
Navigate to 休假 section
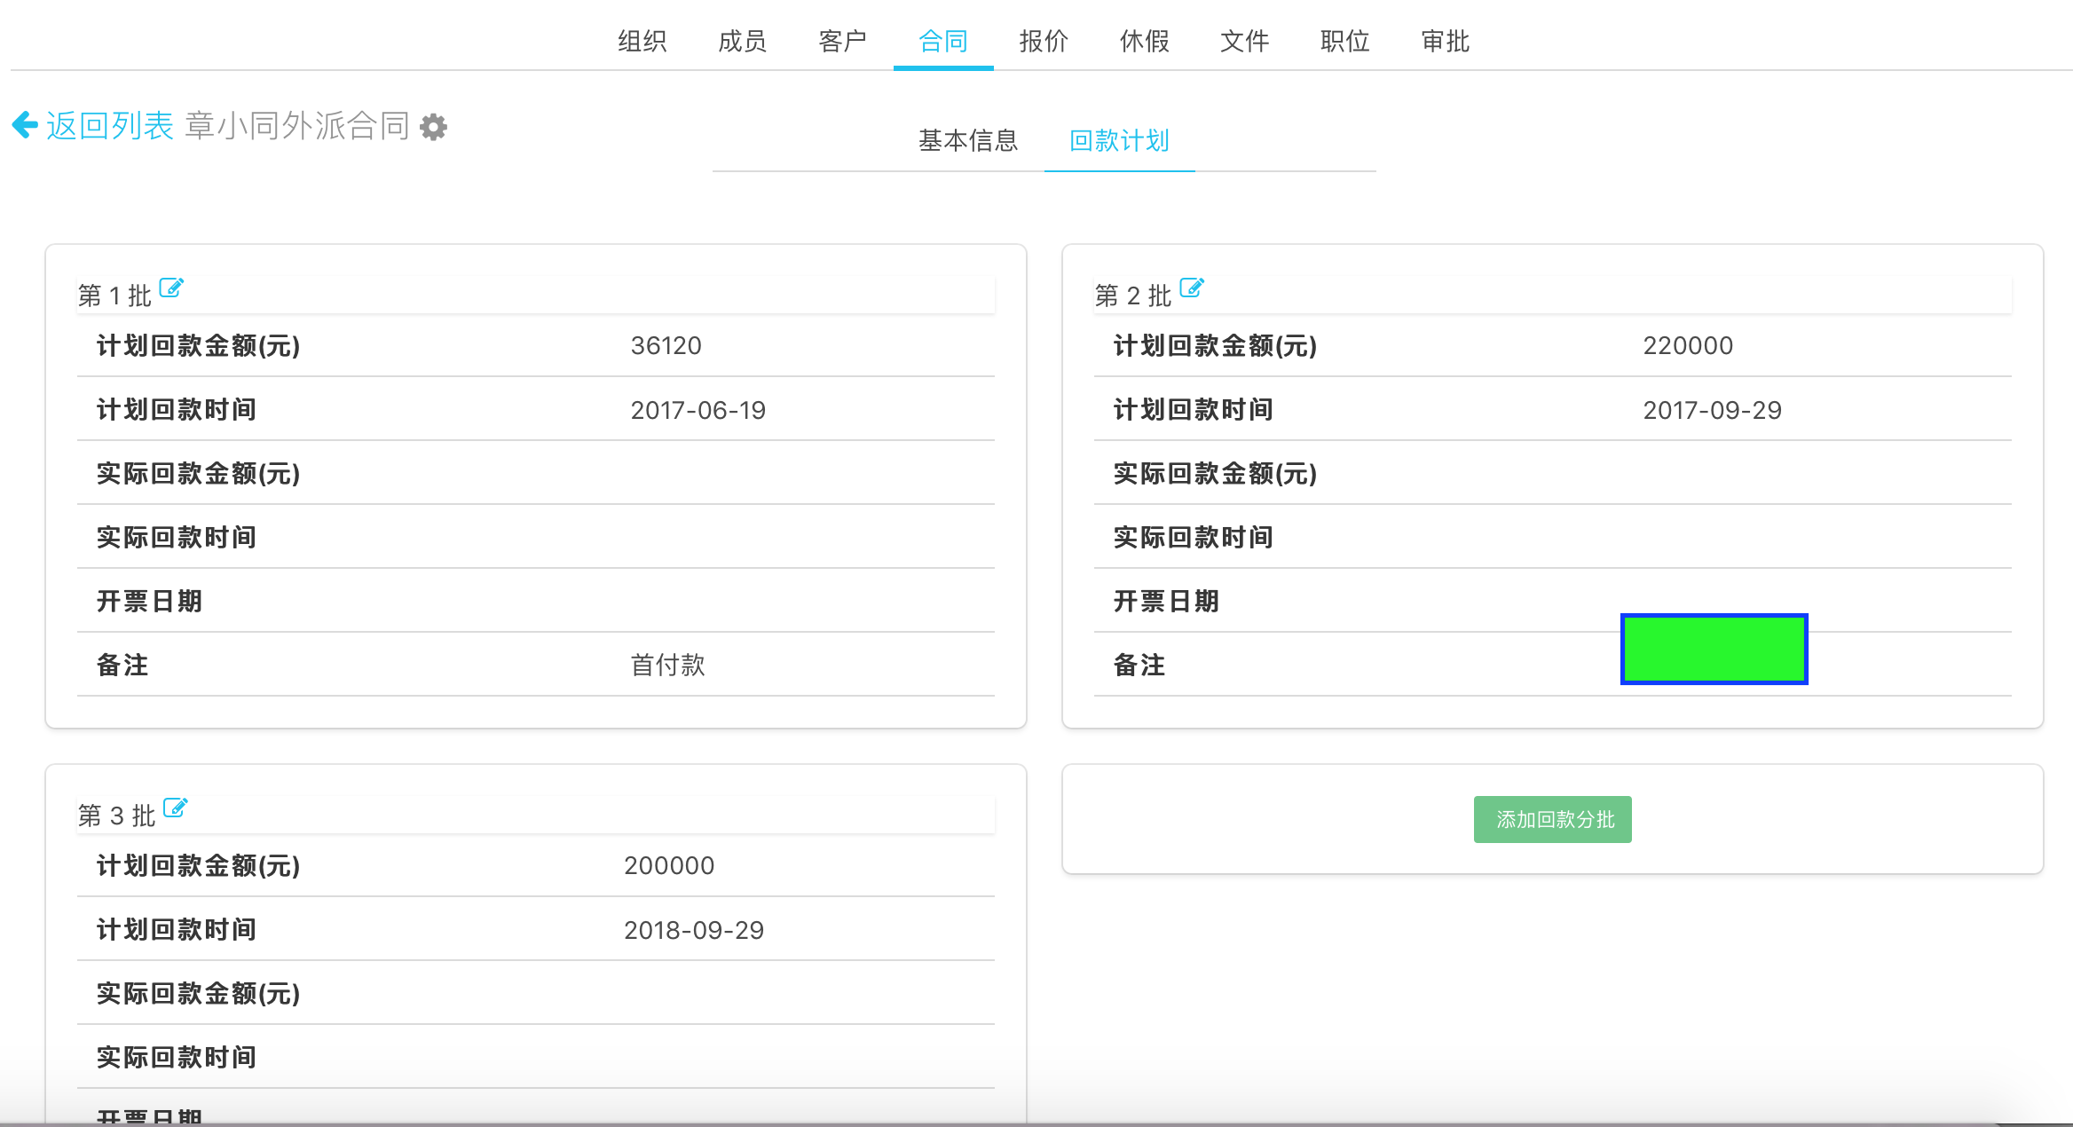point(1144,41)
